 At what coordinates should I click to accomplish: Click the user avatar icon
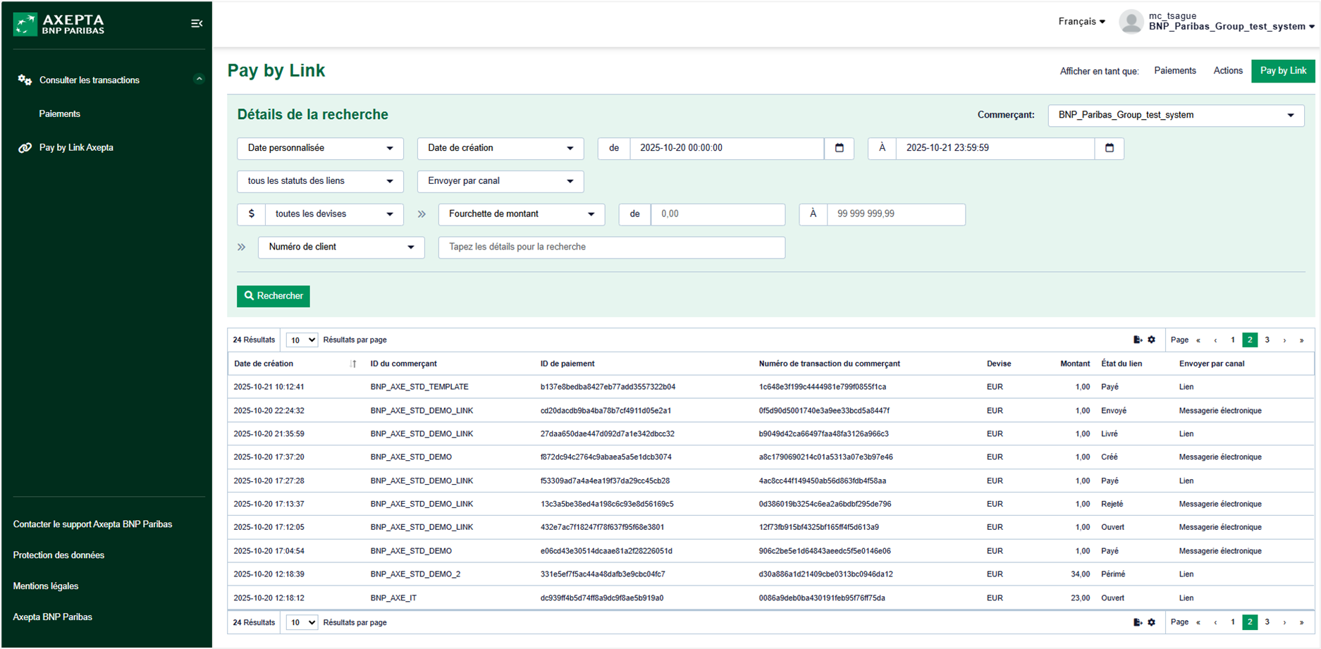[x=1131, y=22]
